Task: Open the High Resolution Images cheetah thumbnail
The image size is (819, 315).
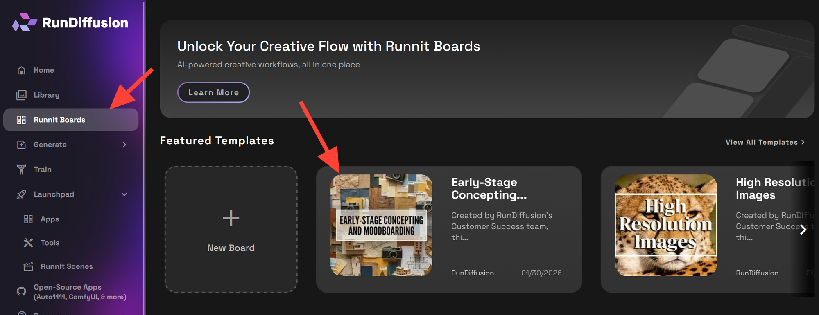Action: (666, 225)
